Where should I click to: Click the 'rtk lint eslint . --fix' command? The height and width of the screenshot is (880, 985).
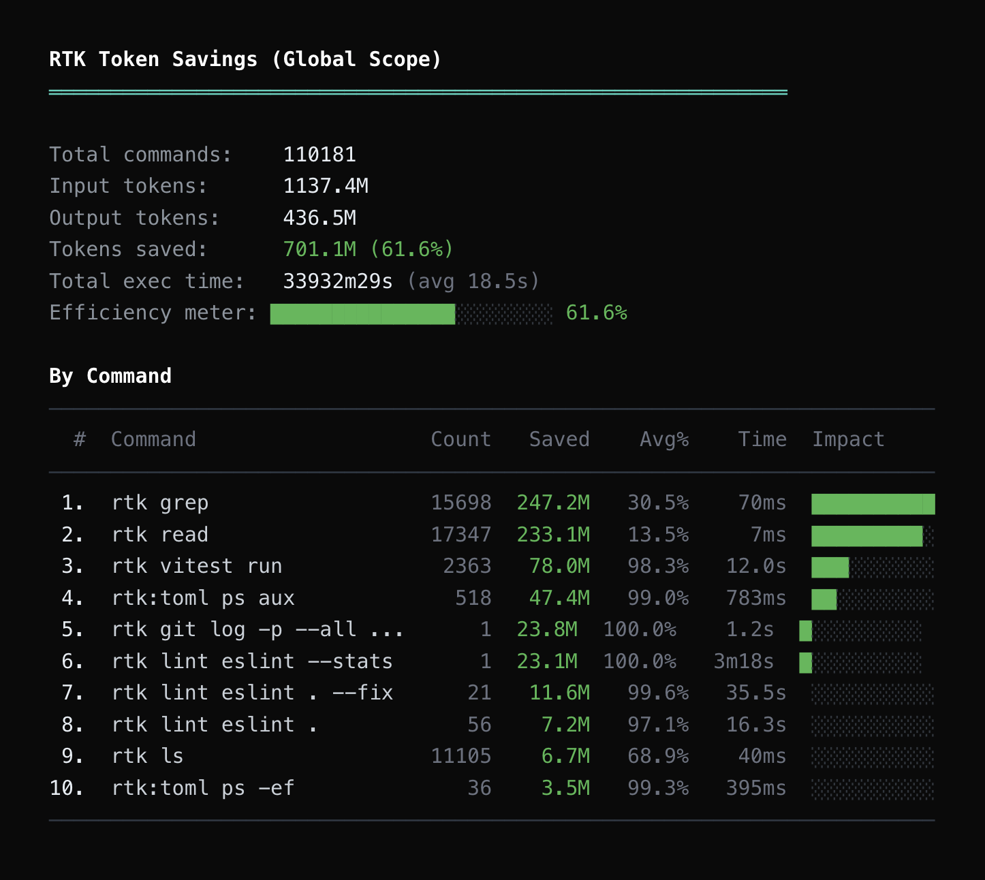click(x=252, y=693)
